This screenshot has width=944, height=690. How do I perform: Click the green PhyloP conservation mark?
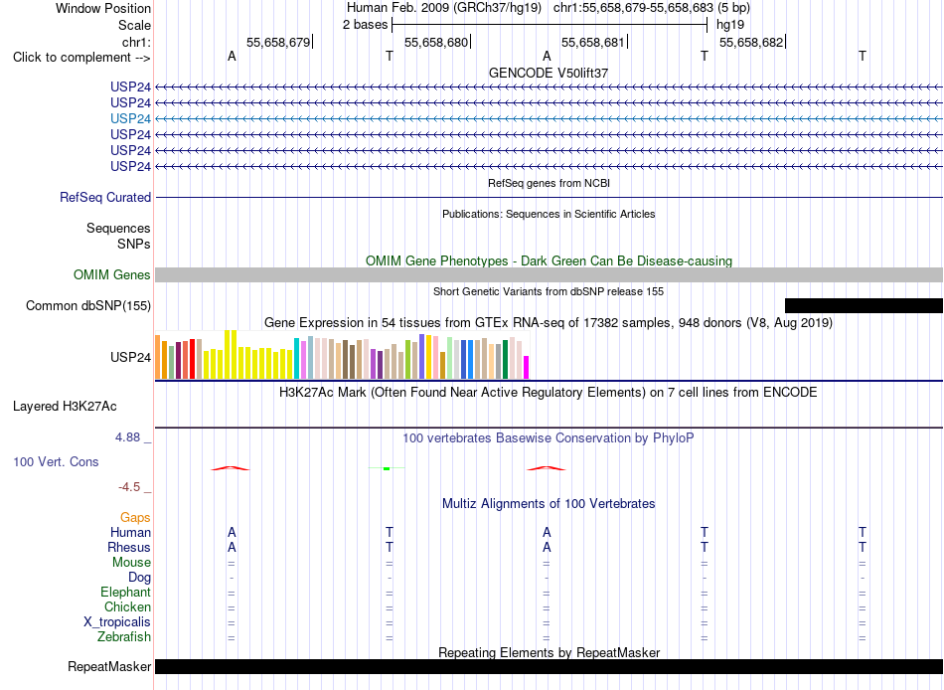point(387,468)
